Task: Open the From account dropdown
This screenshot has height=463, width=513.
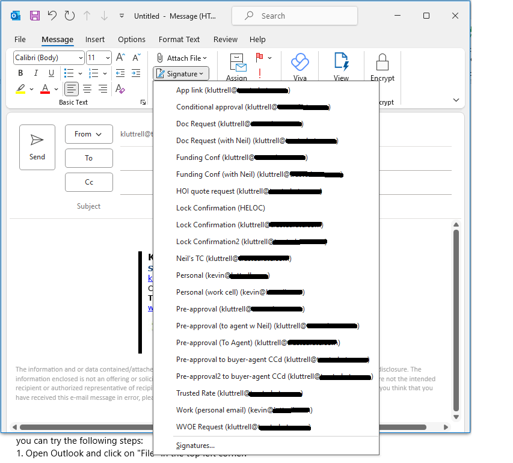Action: pos(88,134)
